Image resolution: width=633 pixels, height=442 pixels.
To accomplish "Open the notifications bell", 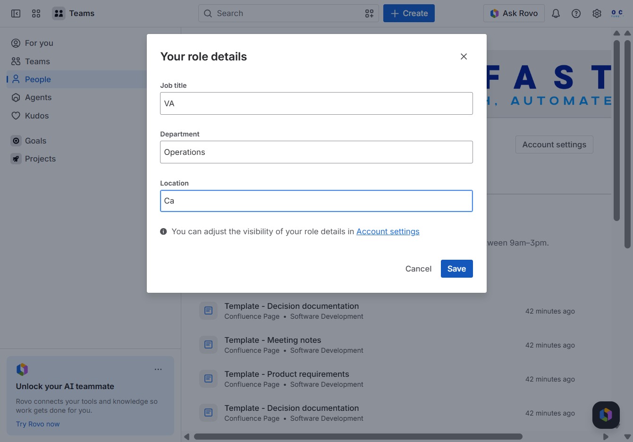I will (x=556, y=13).
